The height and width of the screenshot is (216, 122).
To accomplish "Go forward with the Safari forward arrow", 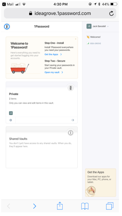I will 35,206.
